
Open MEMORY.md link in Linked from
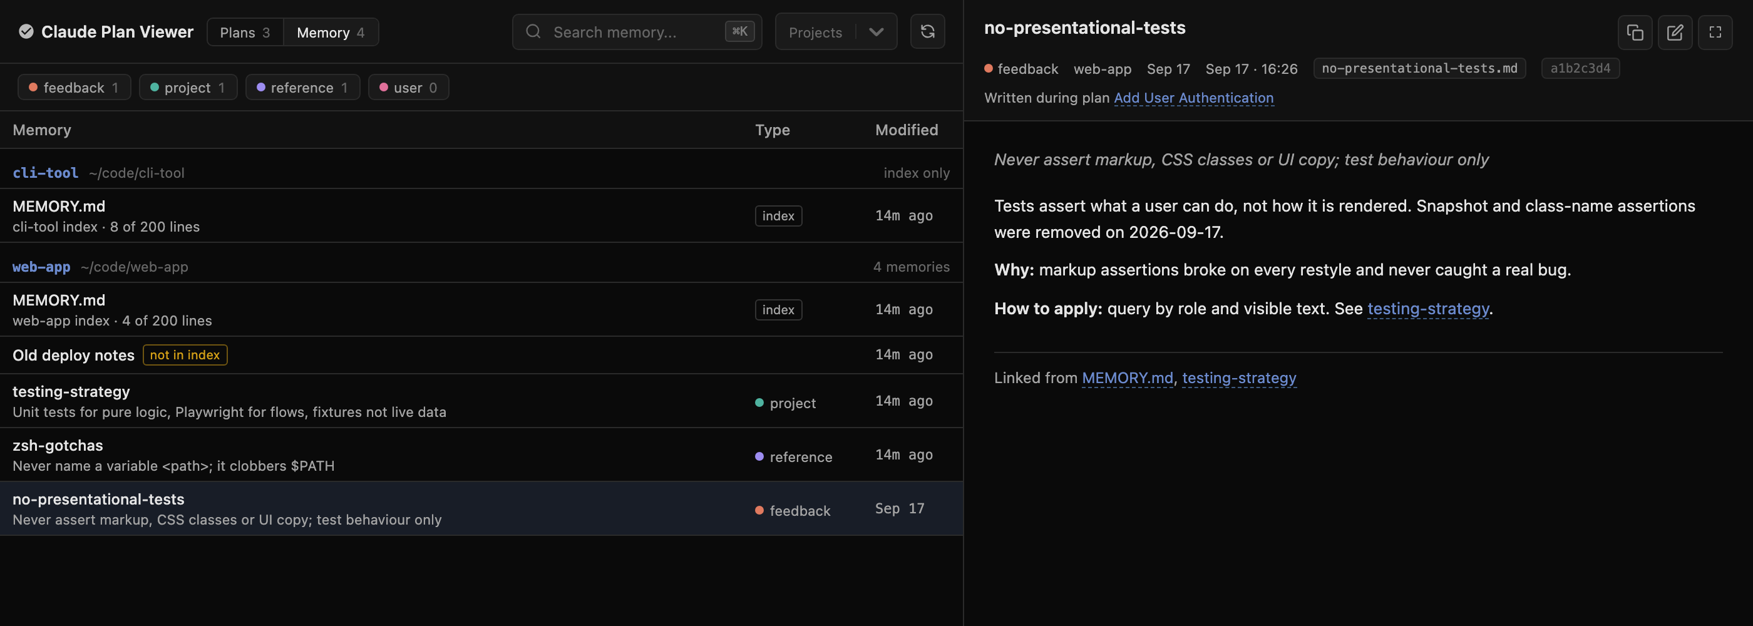point(1127,377)
